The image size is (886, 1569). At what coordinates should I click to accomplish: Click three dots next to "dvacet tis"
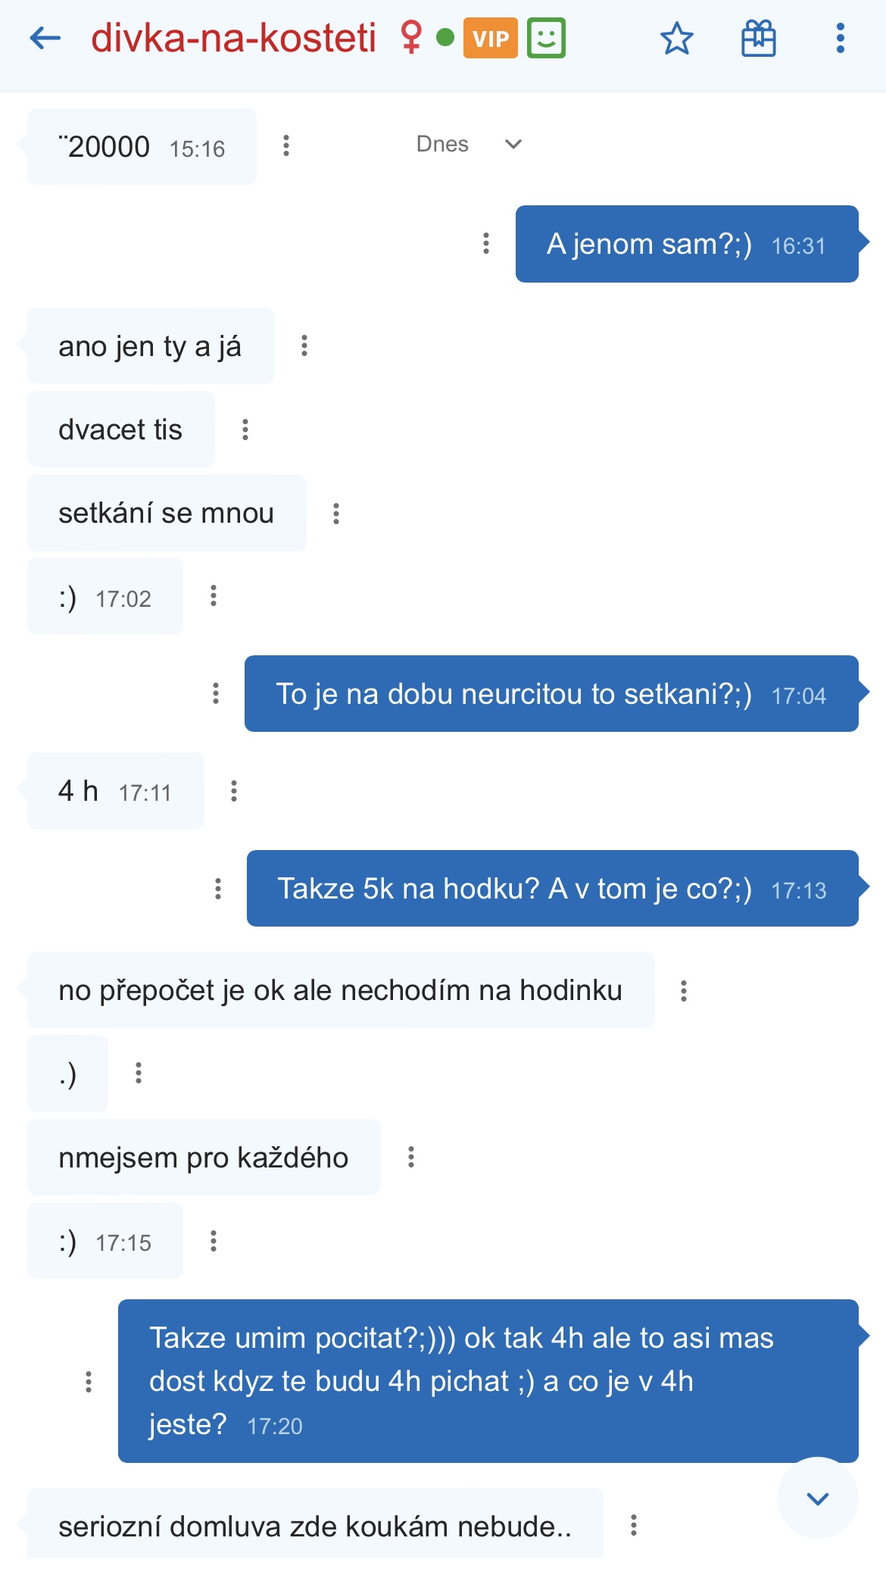tap(245, 430)
